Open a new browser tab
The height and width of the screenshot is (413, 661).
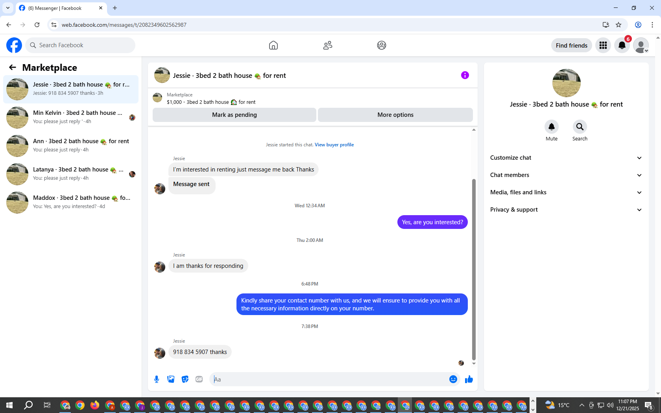click(x=115, y=8)
